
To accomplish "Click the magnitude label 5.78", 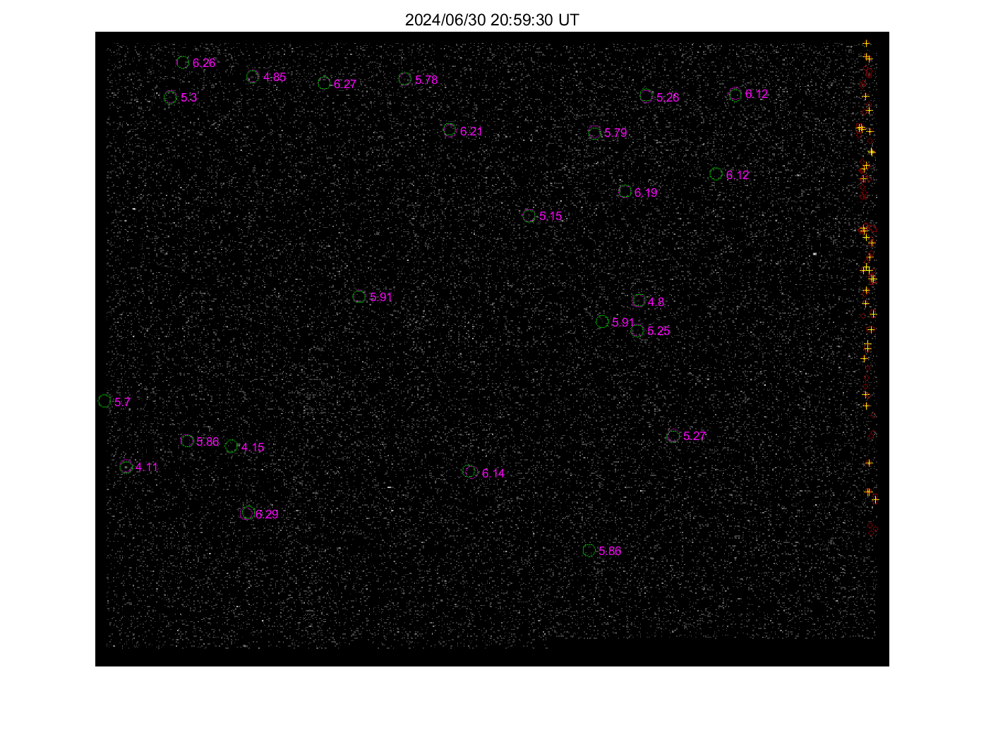I will click(x=426, y=80).
